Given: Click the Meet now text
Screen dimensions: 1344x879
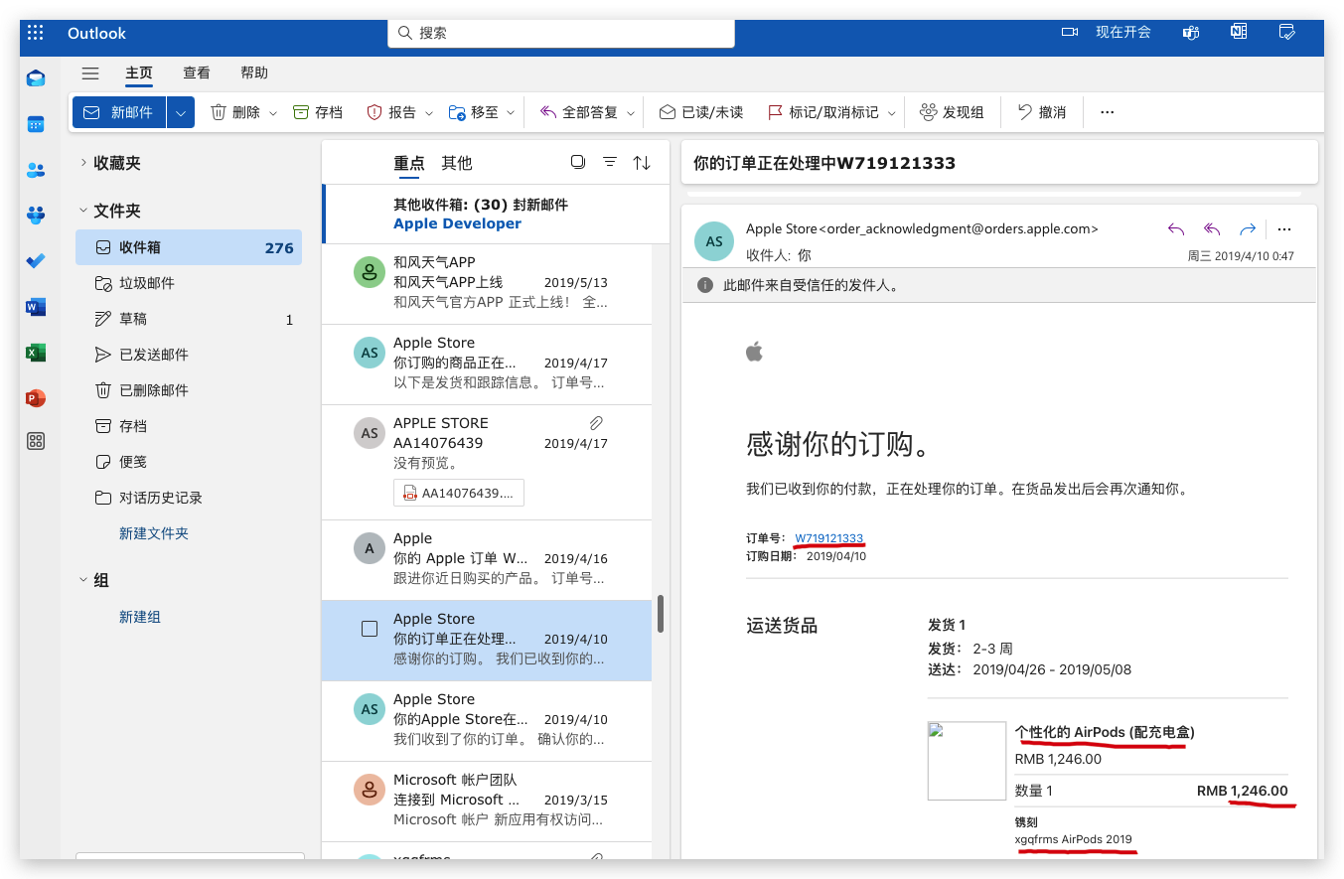Looking at the screenshot, I should [1122, 32].
